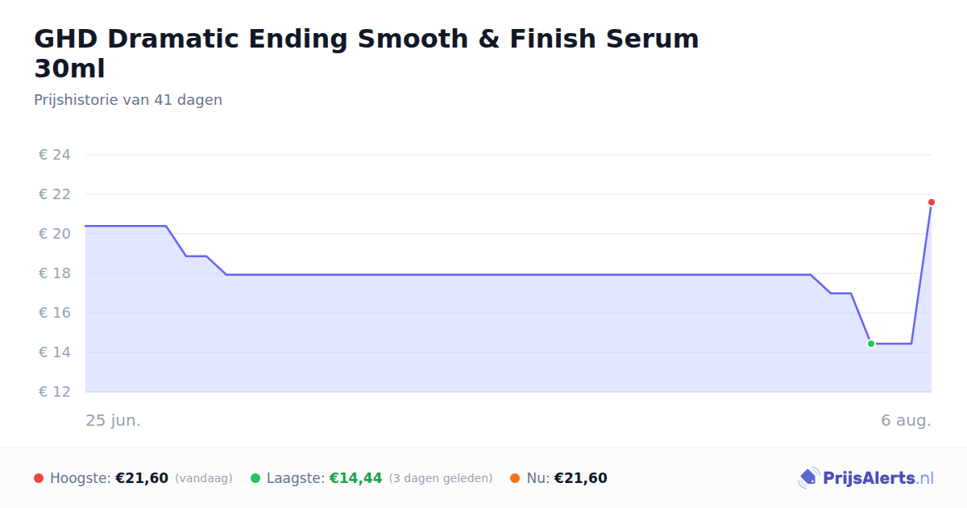Click the Nu €21,60 current price
Viewport: 967px width, 508px height.
[581, 478]
